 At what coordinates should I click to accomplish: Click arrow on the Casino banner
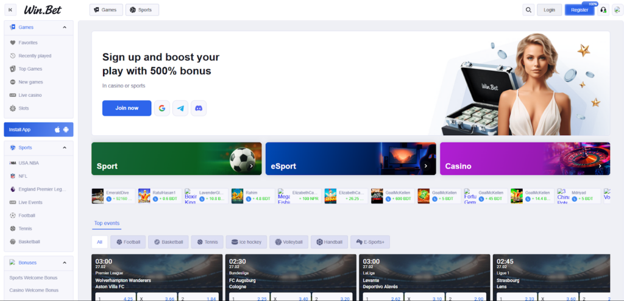click(x=600, y=166)
